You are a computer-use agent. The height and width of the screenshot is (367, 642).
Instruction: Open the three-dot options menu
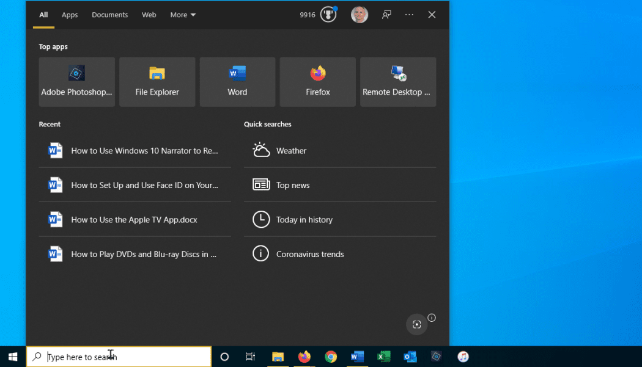[409, 15]
